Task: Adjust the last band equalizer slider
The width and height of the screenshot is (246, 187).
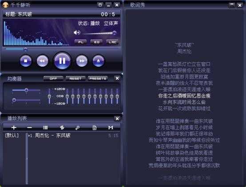Action: click(x=117, y=96)
